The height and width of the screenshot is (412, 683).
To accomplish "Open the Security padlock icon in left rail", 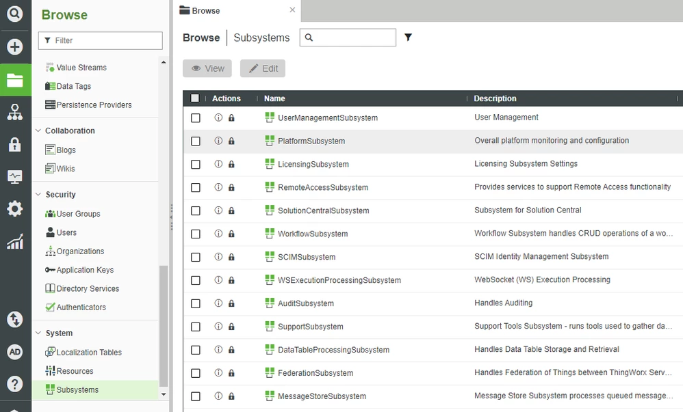I will (15, 144).
